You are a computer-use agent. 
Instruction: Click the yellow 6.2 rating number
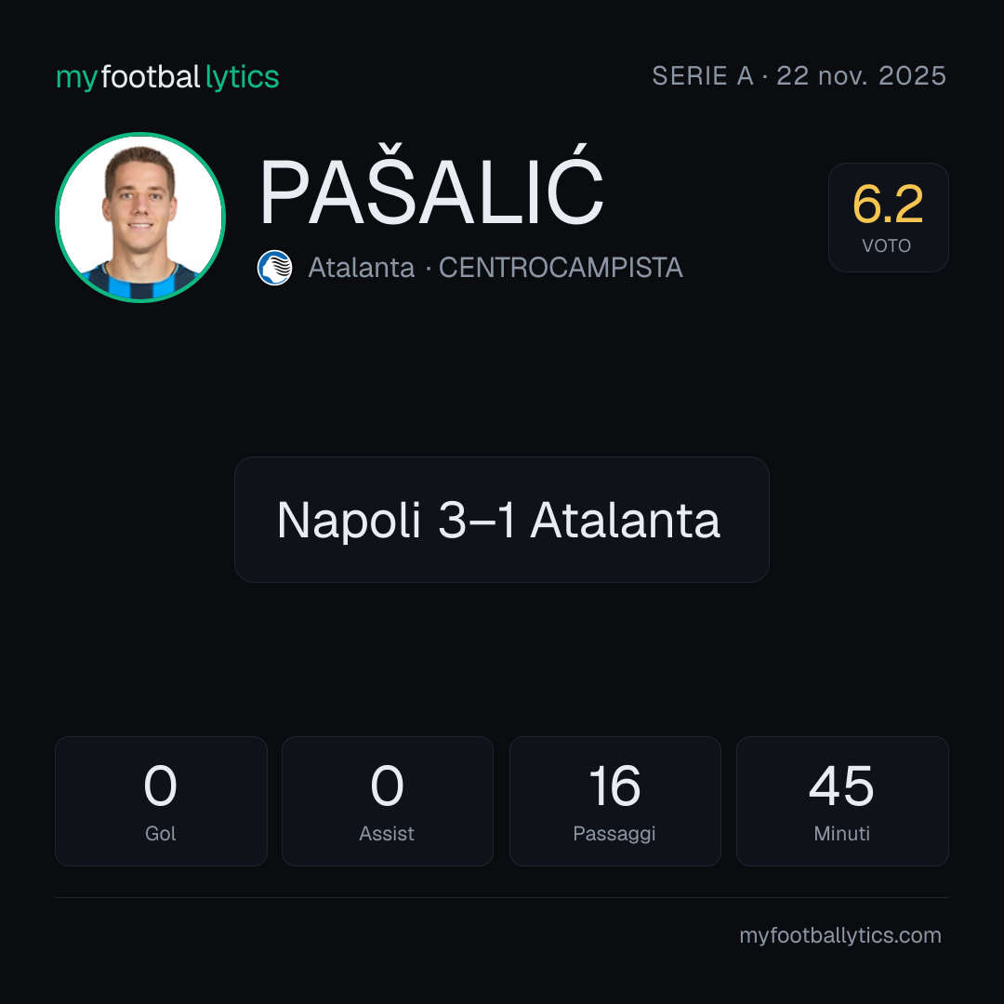888,205
